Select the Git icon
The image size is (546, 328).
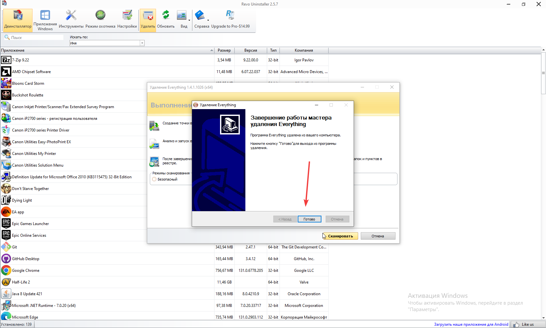pyautogui.click(x=6, y=247)
